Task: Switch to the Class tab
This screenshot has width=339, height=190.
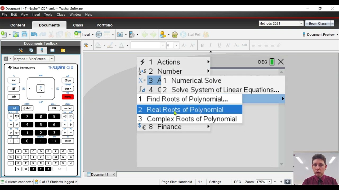Action: point(78,25)
